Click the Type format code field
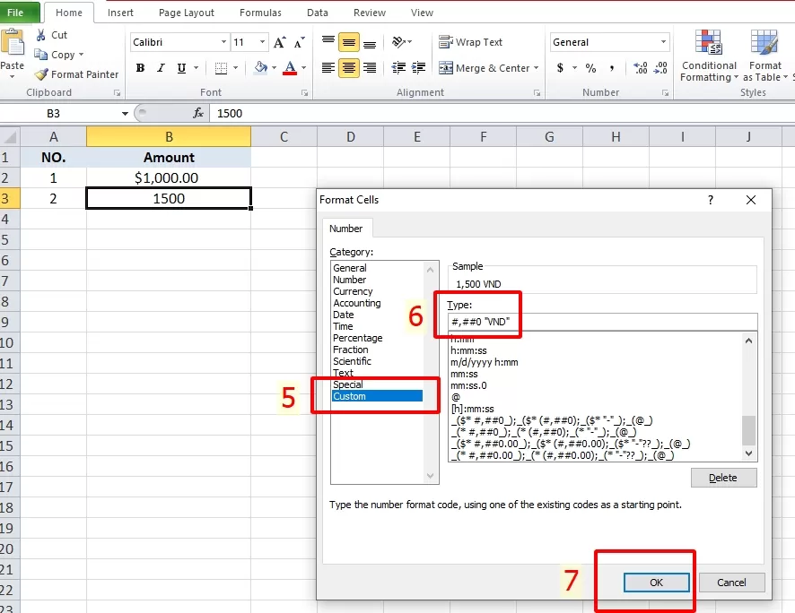Screen dimensions: 795x613 [x=601, y=323]
